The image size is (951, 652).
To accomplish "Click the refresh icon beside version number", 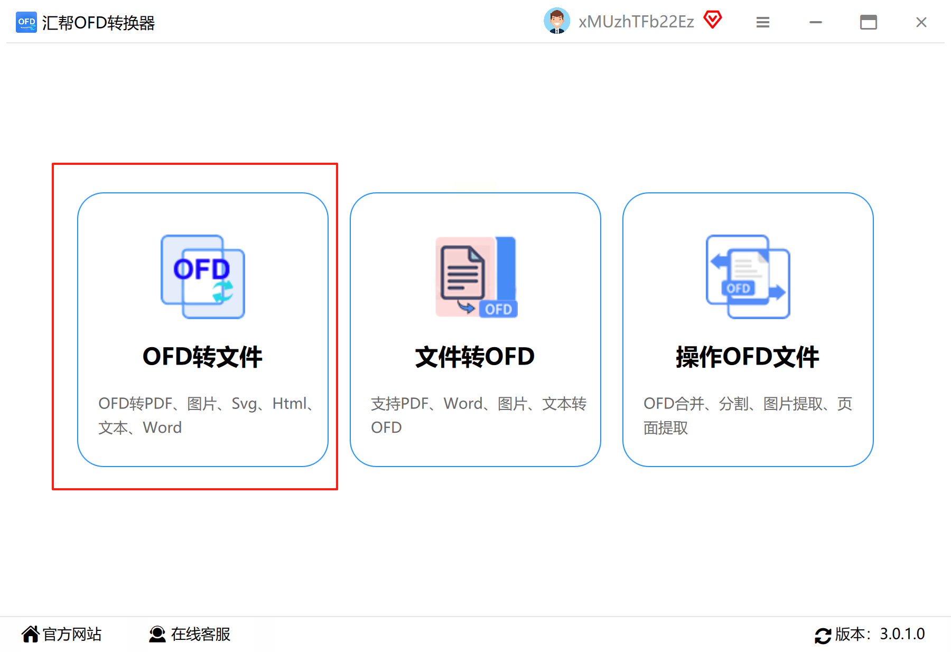I will 823,636.
